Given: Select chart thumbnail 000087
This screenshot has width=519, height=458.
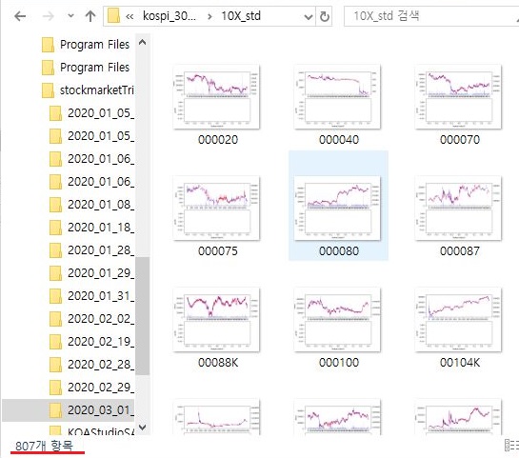Looking at the screenshot, I should click(459, 209).
